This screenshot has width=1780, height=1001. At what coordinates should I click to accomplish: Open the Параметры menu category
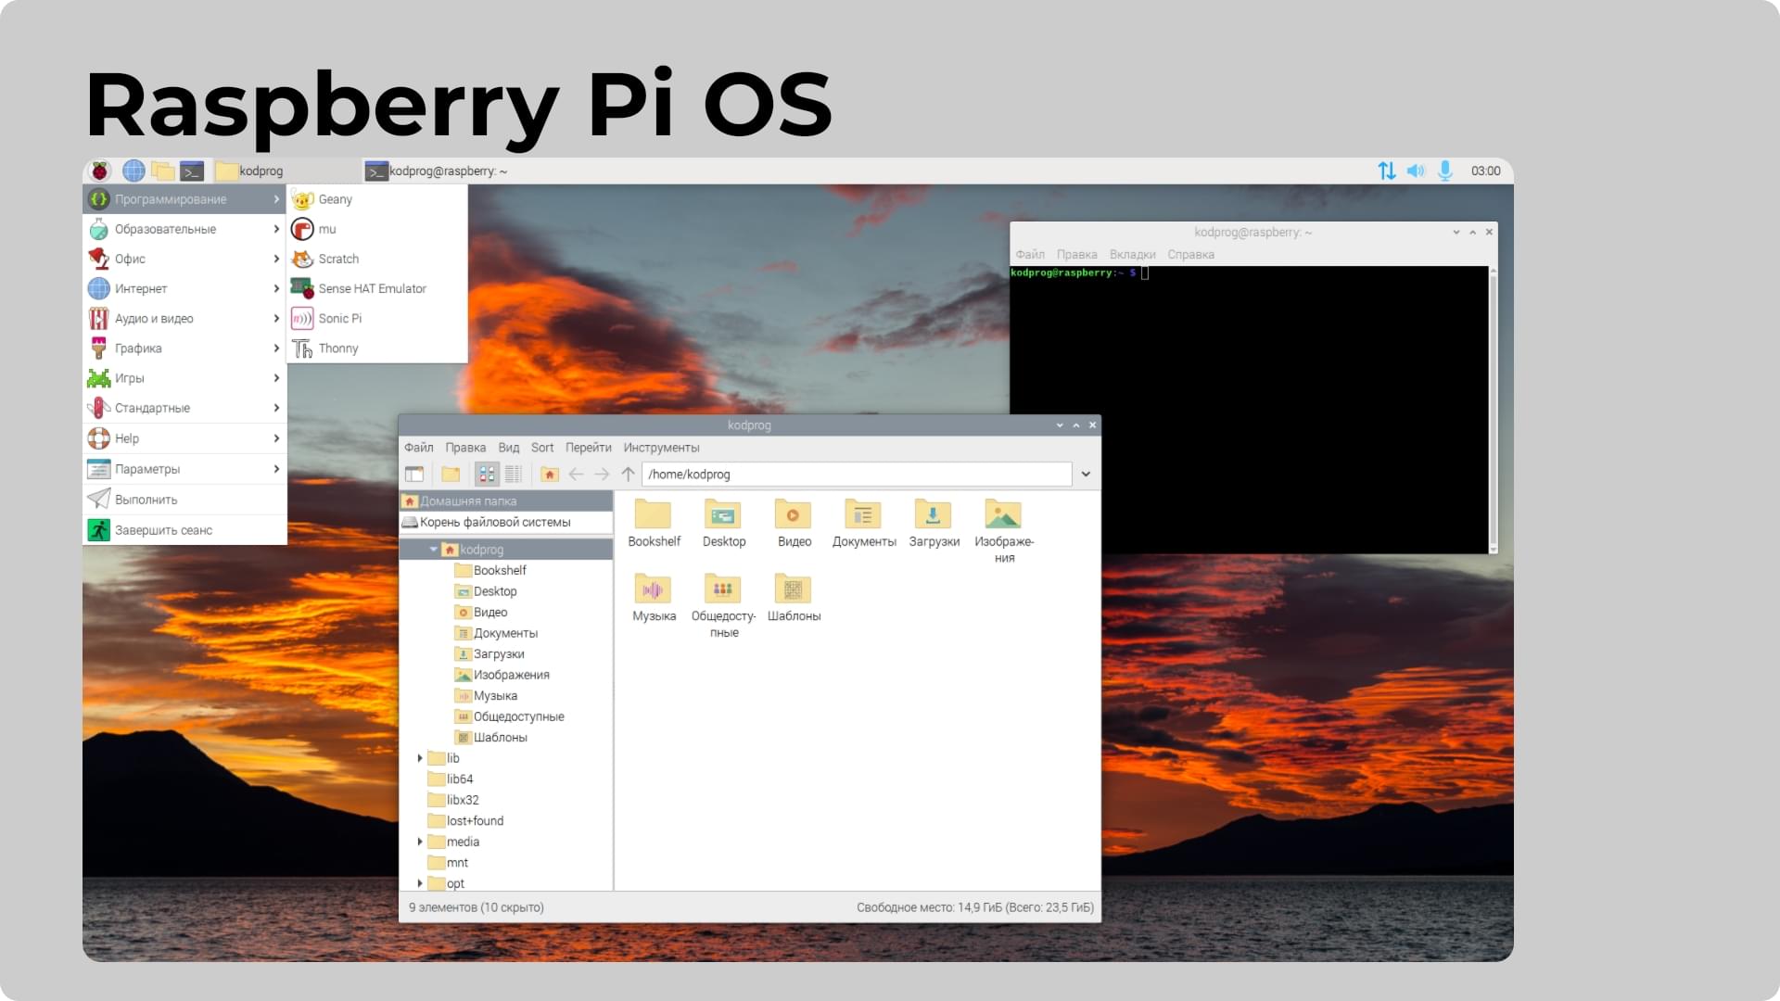[184, 469]
